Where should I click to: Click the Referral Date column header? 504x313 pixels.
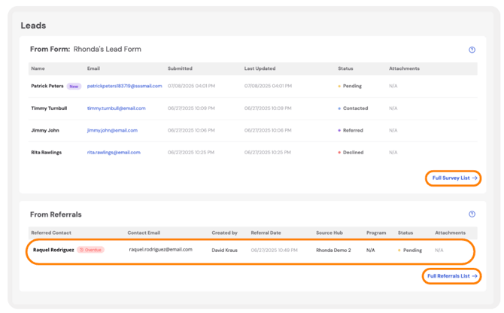(266, 233)
